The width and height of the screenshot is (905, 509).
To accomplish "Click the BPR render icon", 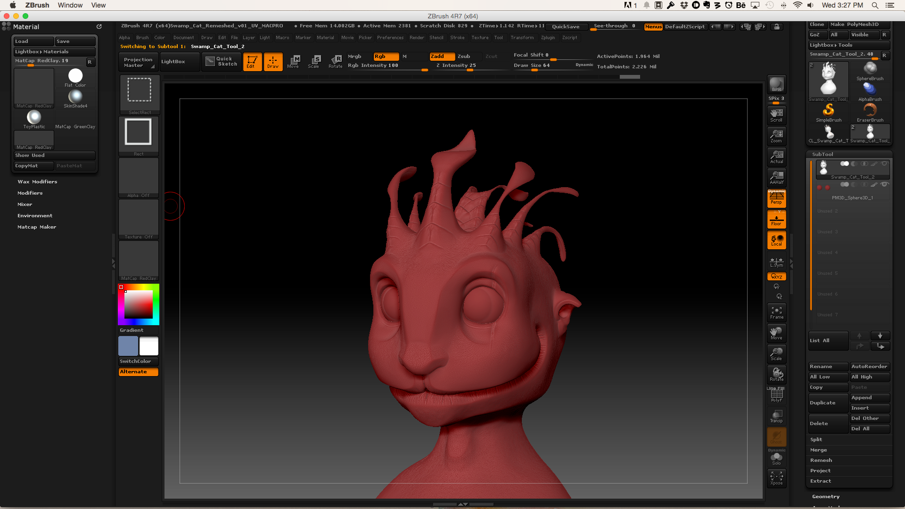I will point(776,85).
